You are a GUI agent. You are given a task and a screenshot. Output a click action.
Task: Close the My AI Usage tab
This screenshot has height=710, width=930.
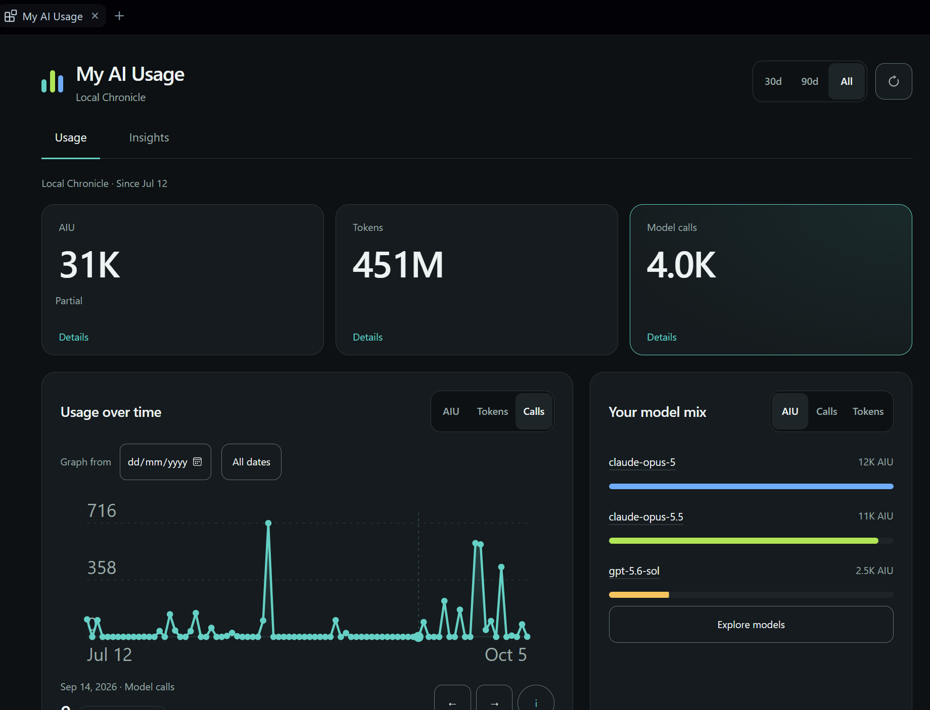click(x=95, y=16)
